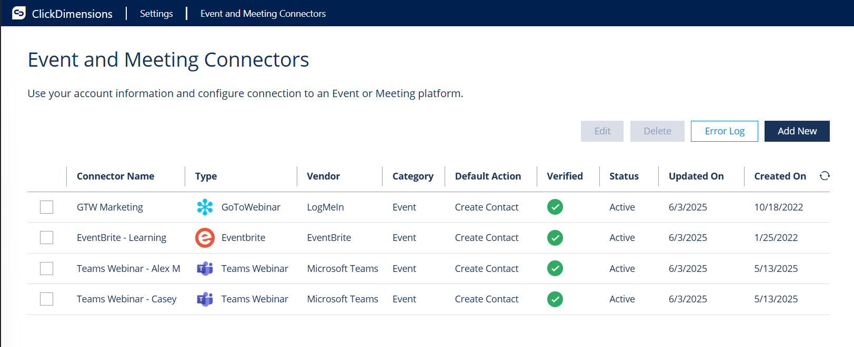Screen dimensions: 854x347
Task: Open Settings in the top navigation
Action: pyautogui.click(x=156, y=14)
